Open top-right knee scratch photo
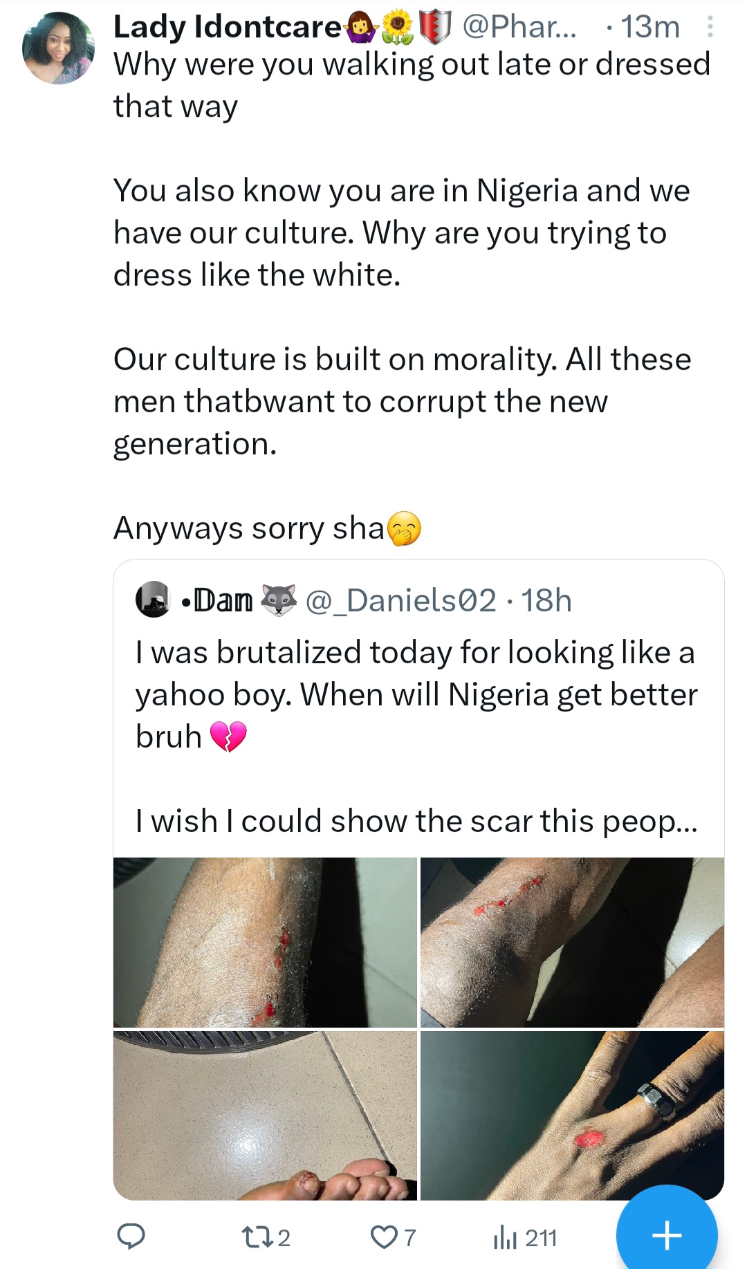The image size is (747, 1269). pos(572,942)
